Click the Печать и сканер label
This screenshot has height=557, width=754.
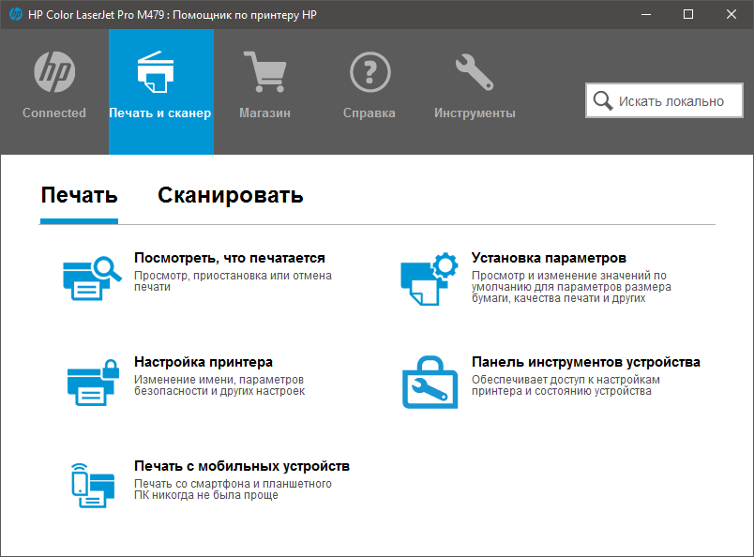coord(160,113)
